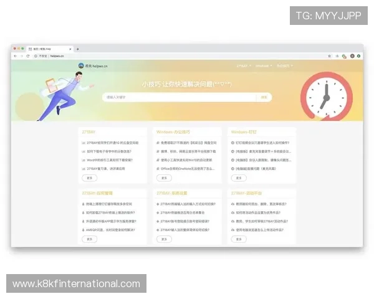
Task: Expand the 271BAY dropdown in the navbar
Action: [244, 65]
